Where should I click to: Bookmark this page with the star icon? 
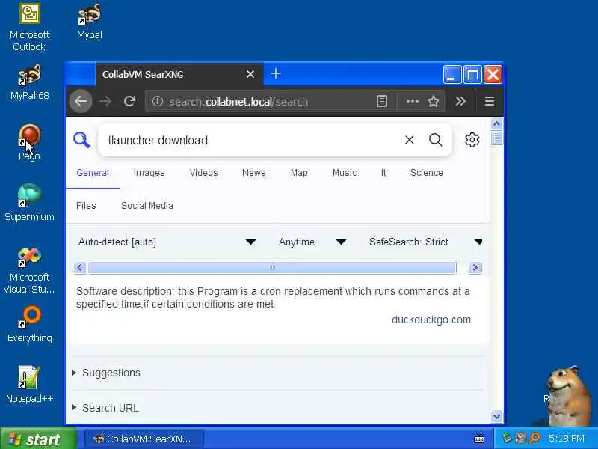(x=434, y=101)
